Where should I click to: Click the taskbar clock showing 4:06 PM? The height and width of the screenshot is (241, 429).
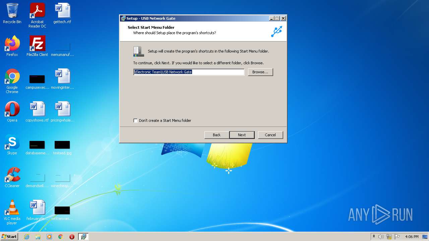click(412, 237)
